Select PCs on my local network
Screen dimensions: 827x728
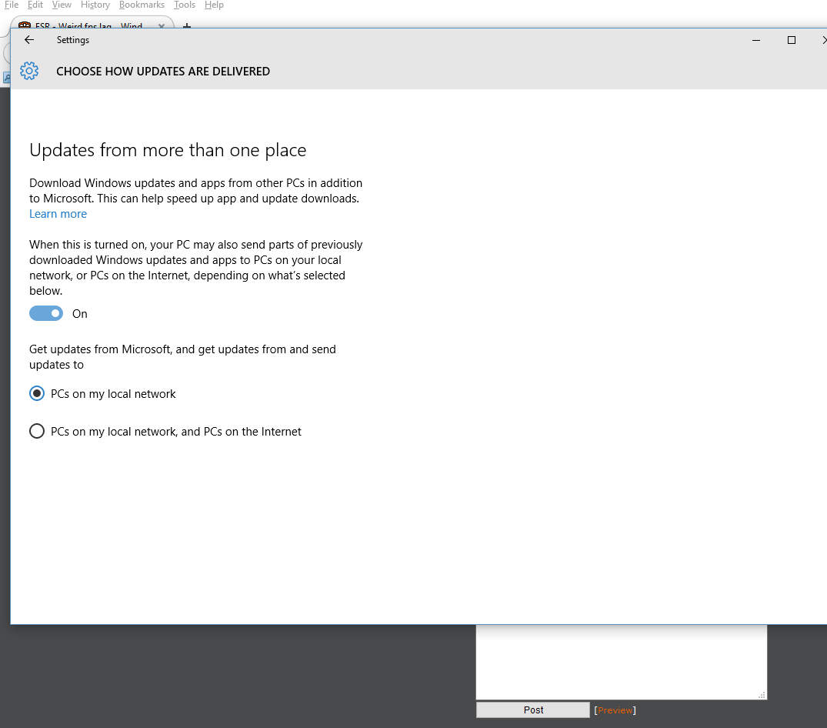tap(37, 393)
